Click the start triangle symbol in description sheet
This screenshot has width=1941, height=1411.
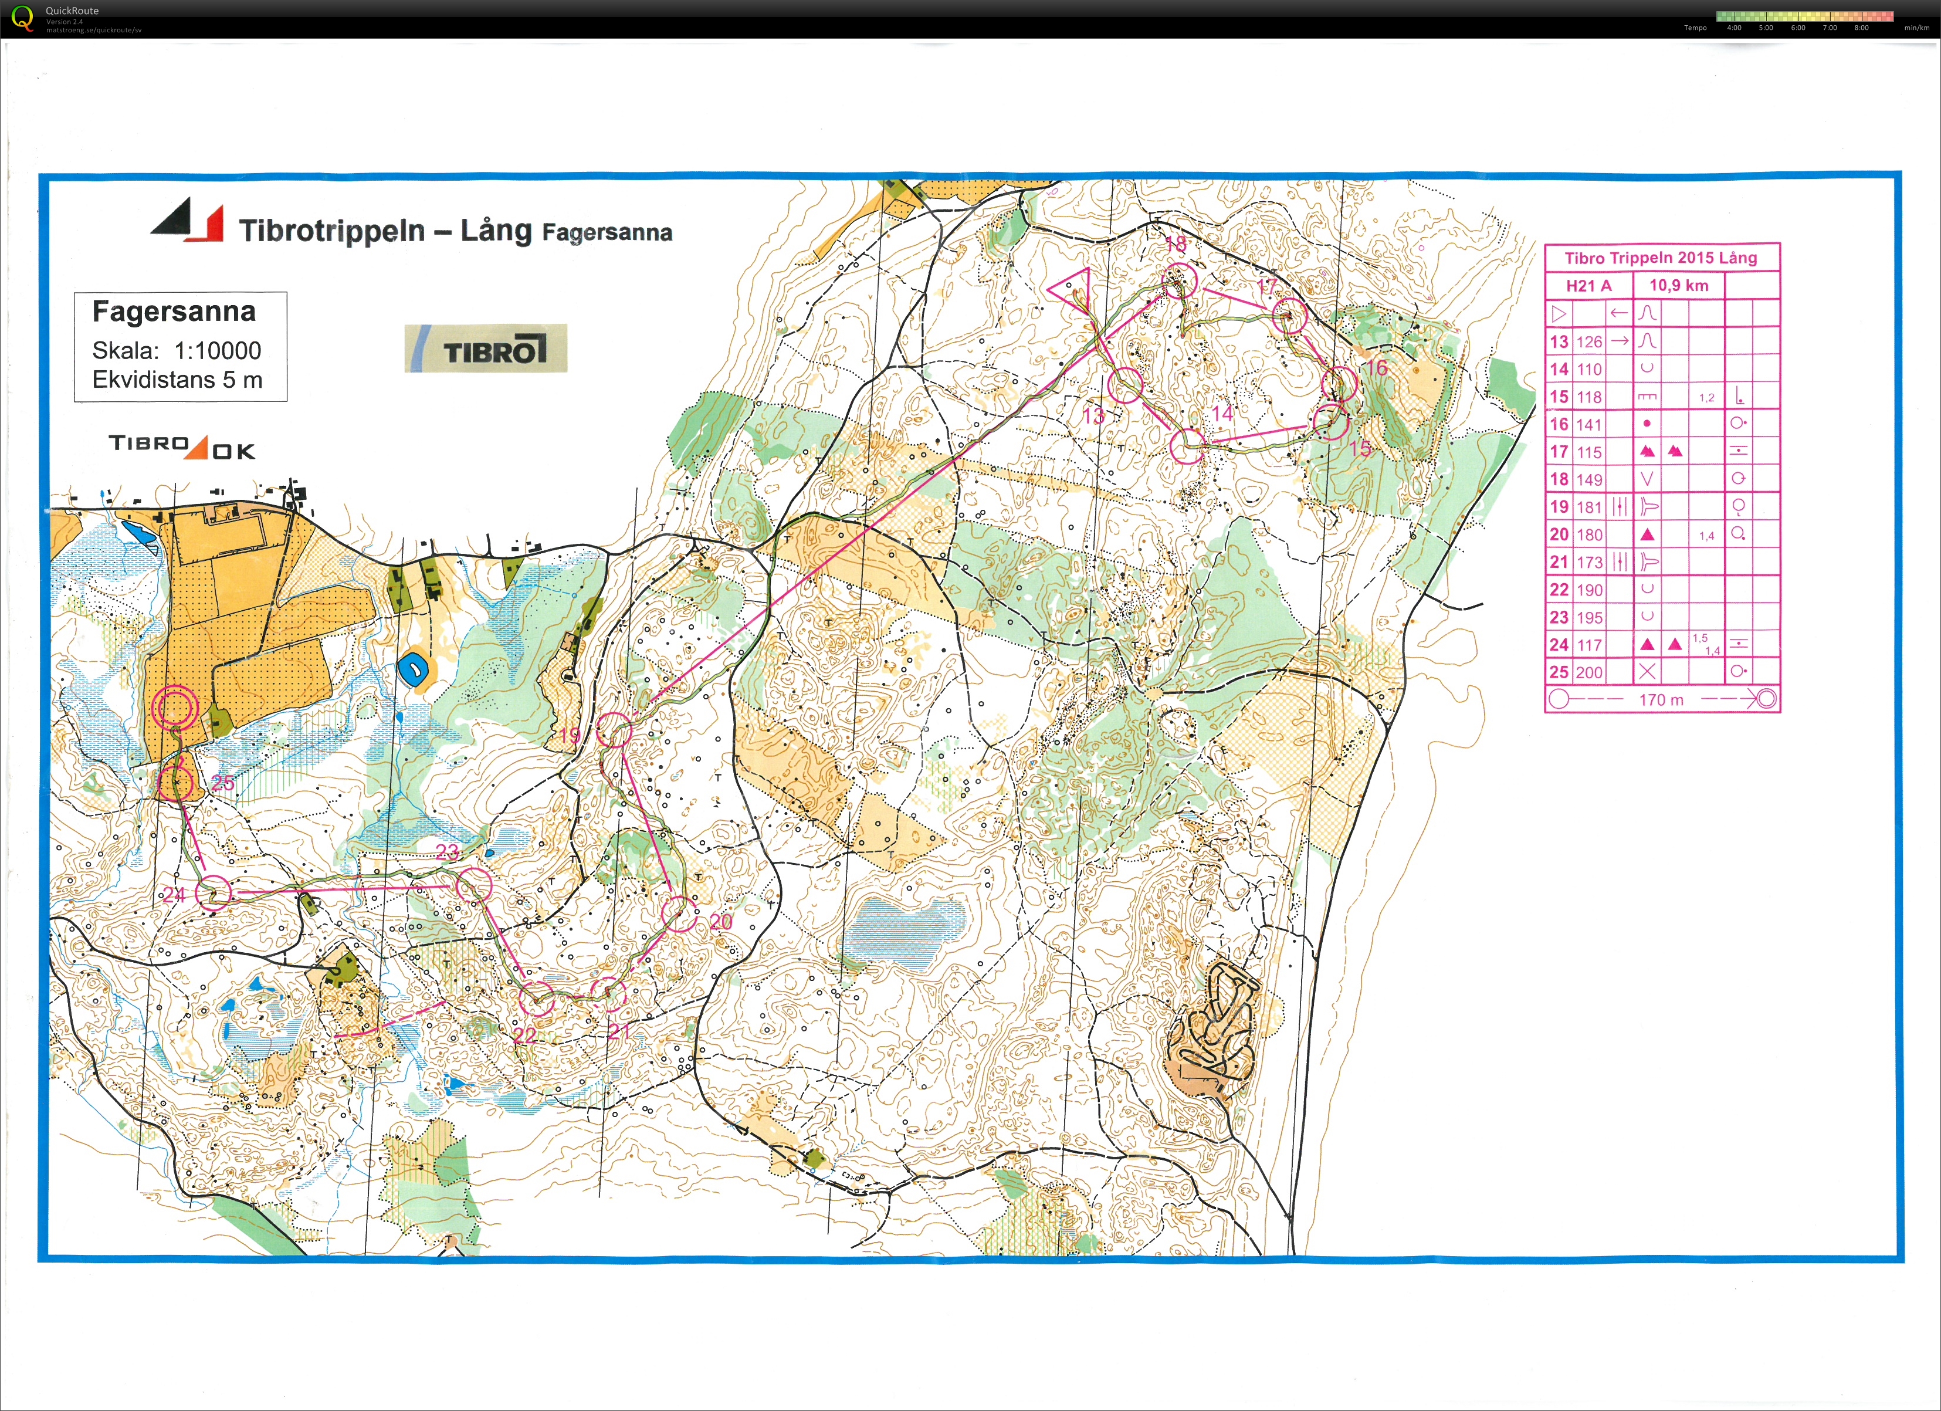1559,313
